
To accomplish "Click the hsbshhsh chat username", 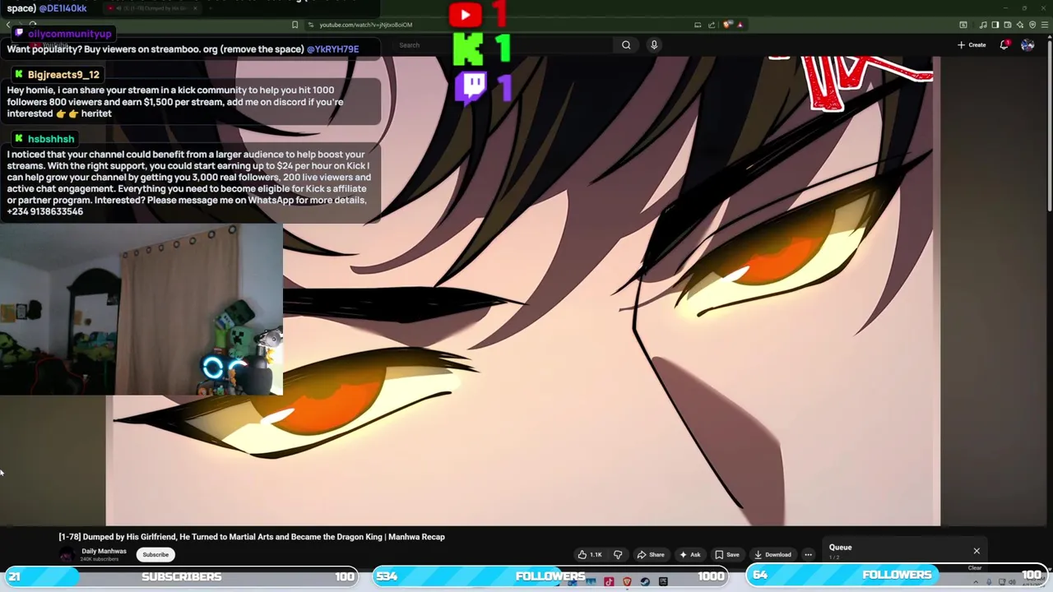I will [x=51, y=139].
